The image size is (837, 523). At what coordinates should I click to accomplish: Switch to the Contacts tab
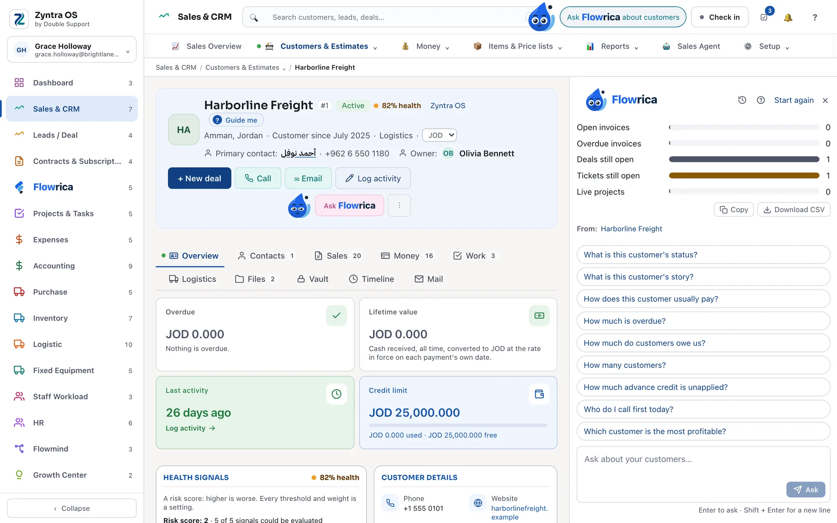(x=266, y=256)
